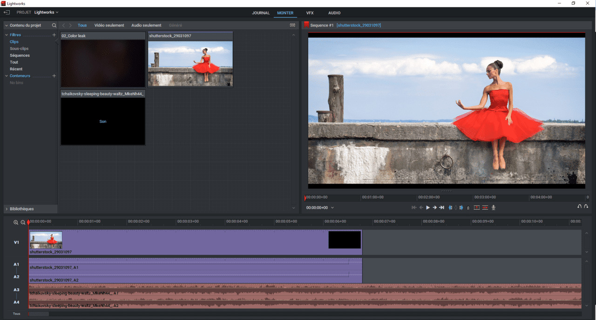Collapse the Contenu du projet panel
Screen dimensions: 596x320
coord(7,26)
